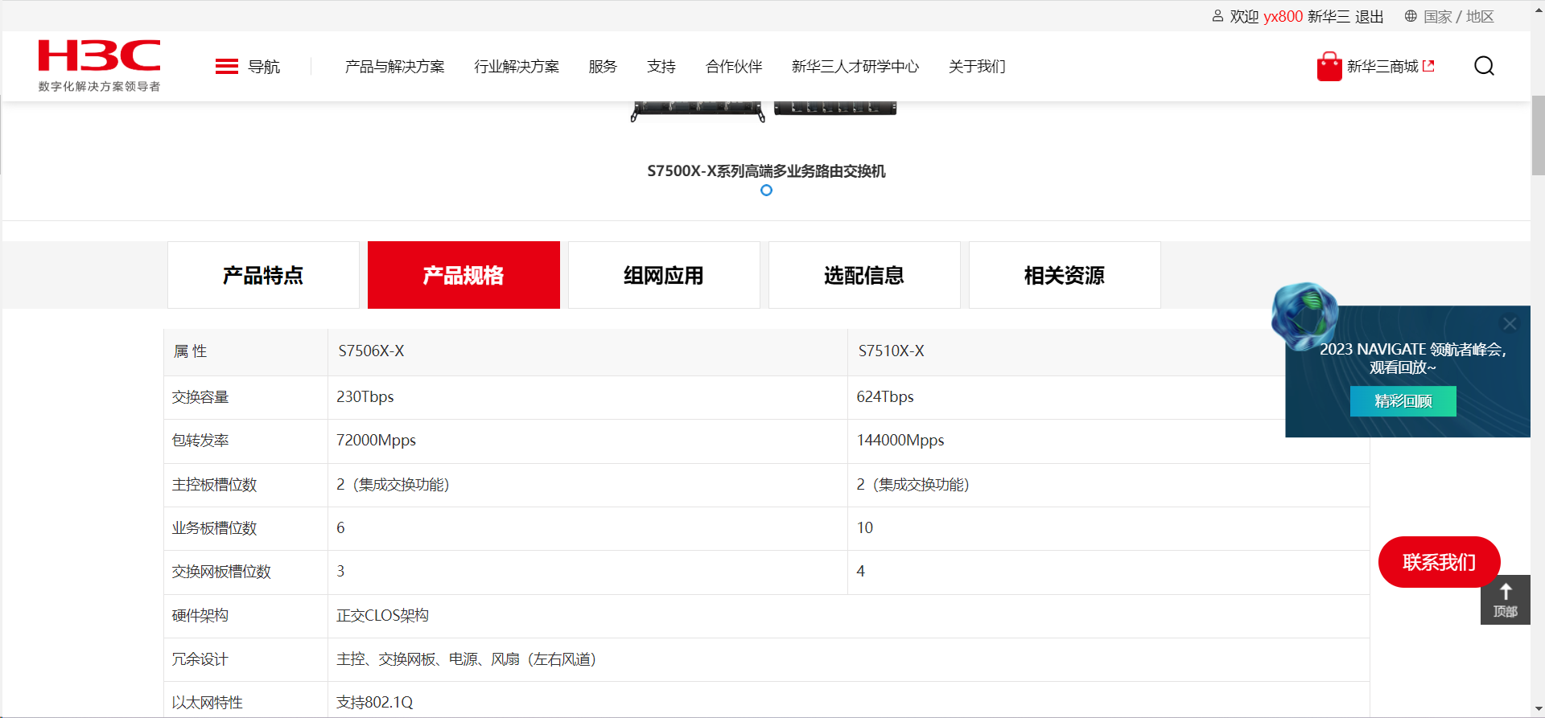Viewport: 1545px width, 718px height.
Task: Open the search magnifier icon
Action: coord(1484,66)
